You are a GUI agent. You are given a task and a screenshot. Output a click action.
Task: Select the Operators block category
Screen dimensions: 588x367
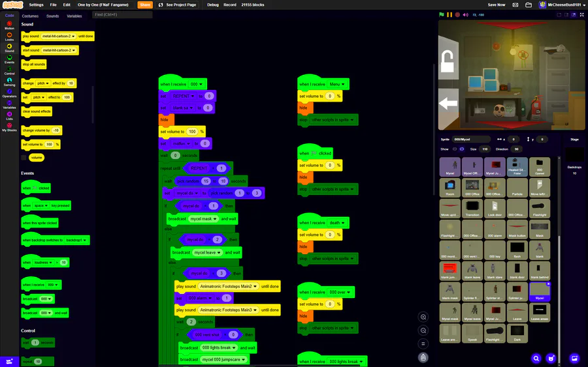(x=9, y=93)
